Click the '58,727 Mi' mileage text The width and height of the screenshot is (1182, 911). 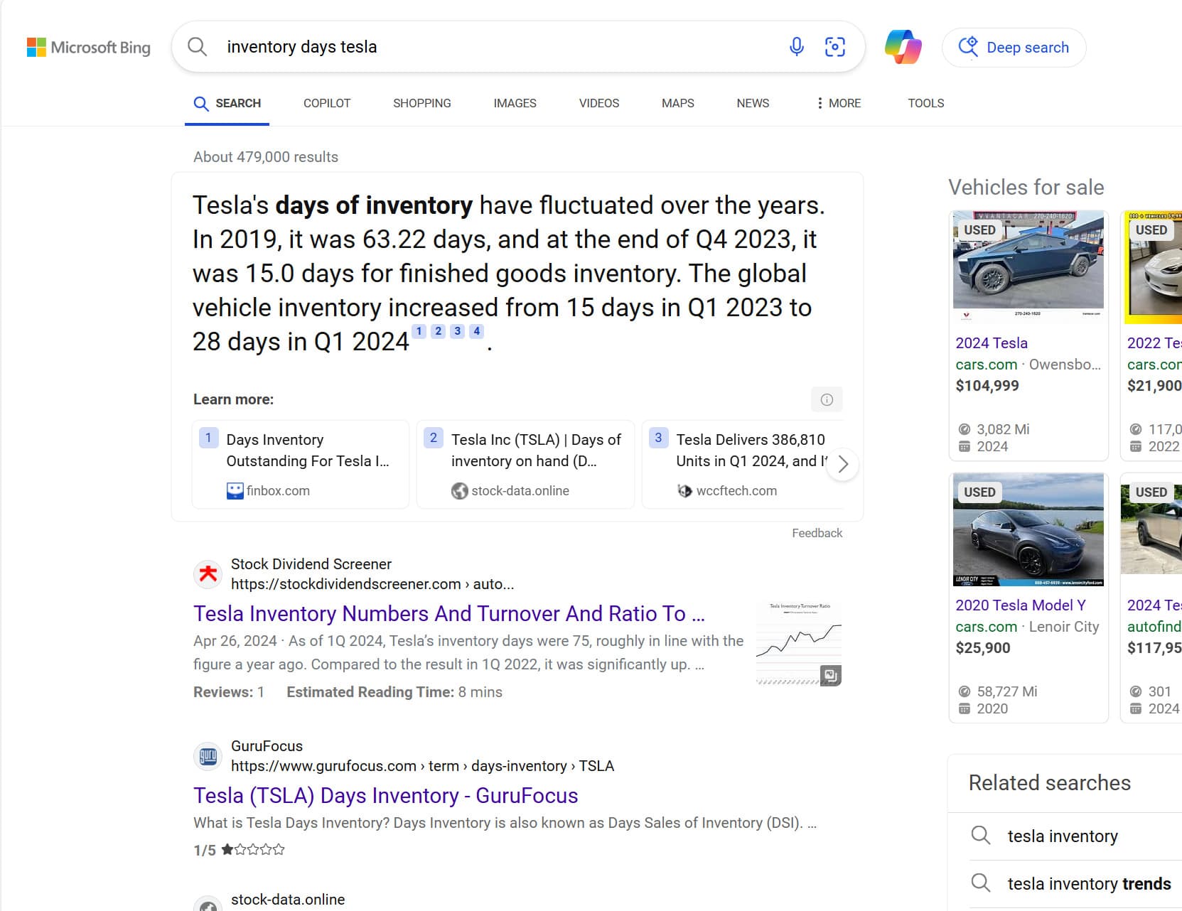(1007, 691)
